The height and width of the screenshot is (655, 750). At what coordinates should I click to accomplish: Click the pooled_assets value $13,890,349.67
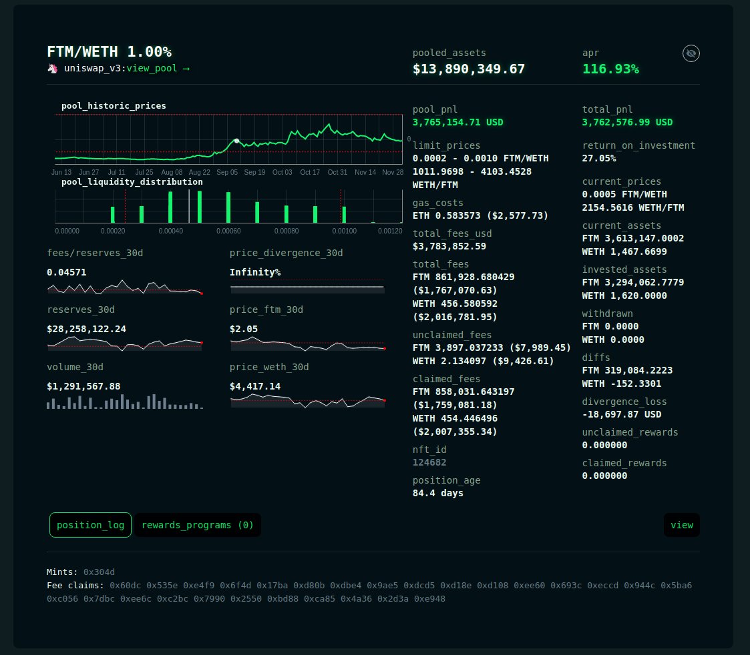[469, 69]
